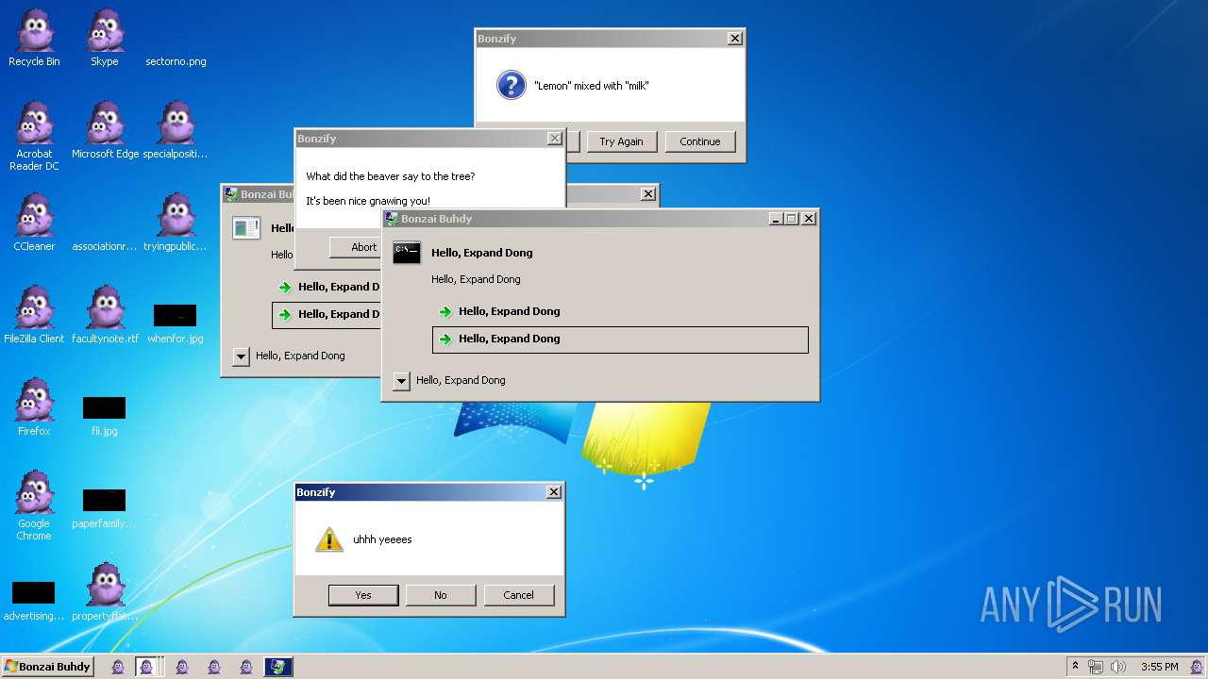Select the fli.jpg thumbnail
Image resolution: width=1208 pixels, height=679 pixels.
click(x=104, y=407)
